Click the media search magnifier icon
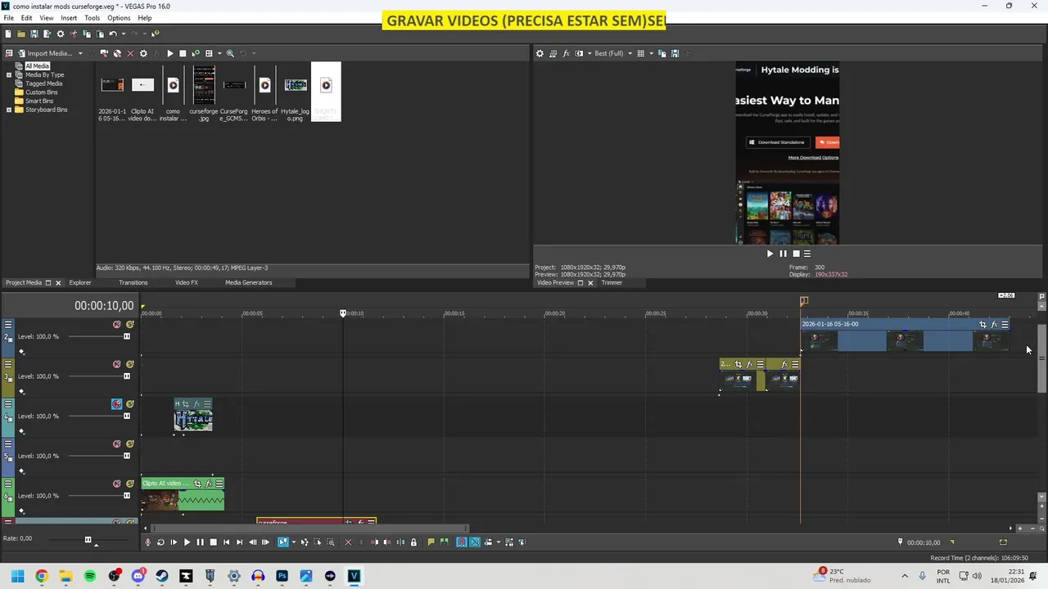Screen dimensions: 1048x589 pos(230,53)
